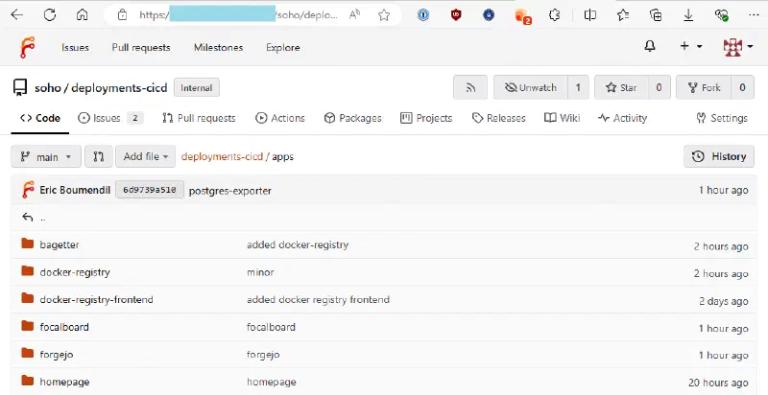Toggle the split screen icon
Image resolution: width=768 pixels, height=395 pixels.
point(590,15)
